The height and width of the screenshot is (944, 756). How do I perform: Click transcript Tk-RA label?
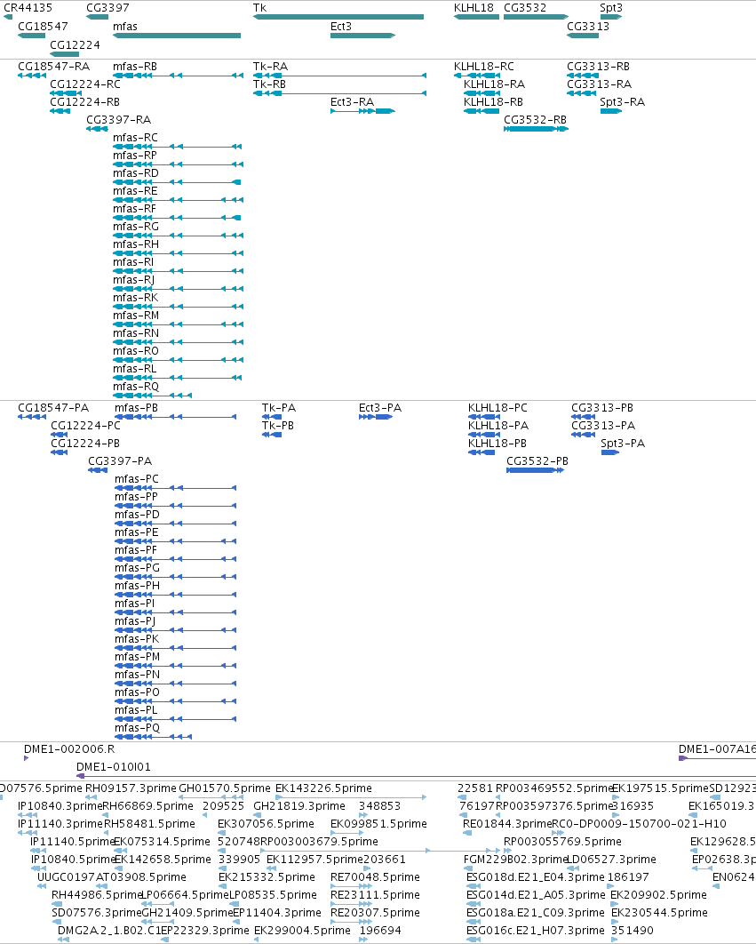[270, 67]
